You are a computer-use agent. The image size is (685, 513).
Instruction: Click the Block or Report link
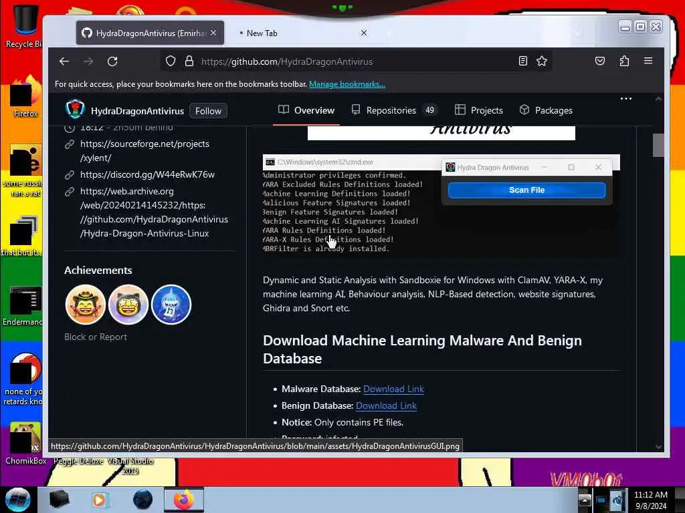[x=96, y=337]
